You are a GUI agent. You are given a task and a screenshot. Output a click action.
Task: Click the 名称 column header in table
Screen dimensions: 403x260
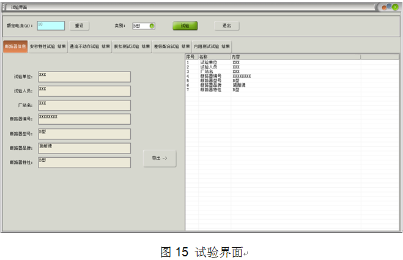click(214, 56)
